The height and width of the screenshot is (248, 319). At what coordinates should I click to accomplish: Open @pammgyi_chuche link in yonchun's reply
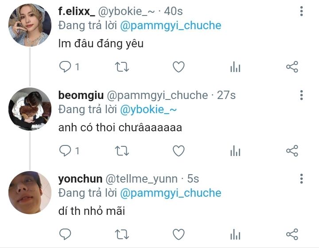[x=171, y=194]
